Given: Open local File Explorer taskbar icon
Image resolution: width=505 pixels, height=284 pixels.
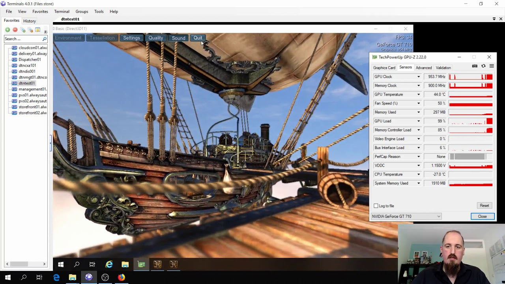Looking at the screenshot, I should [x=72, y=277].
